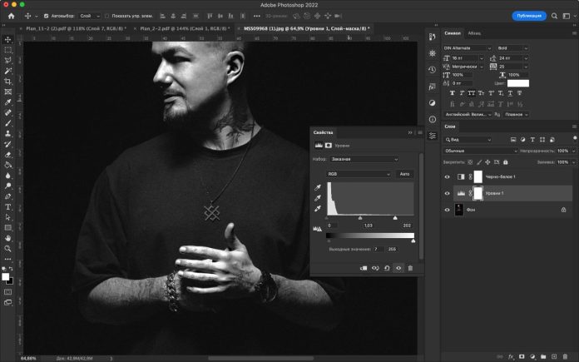The width and height of the screenshot is (579, 362).
Task: Open the Слой auto-select dropdown
Action: click(90, 16)
